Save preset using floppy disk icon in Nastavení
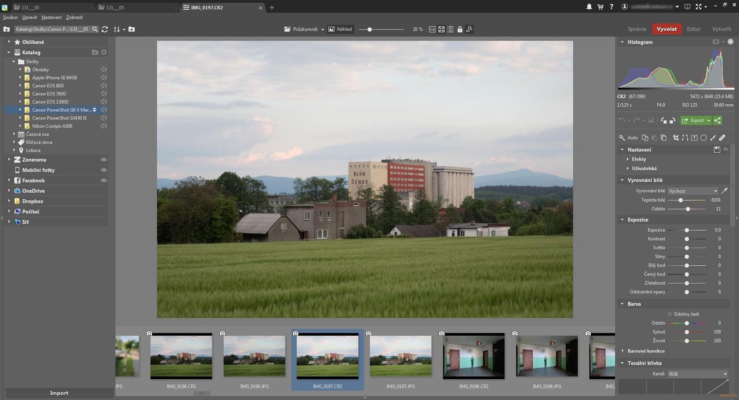The width and height of the screenshot is (739, 400). (717, 149)
